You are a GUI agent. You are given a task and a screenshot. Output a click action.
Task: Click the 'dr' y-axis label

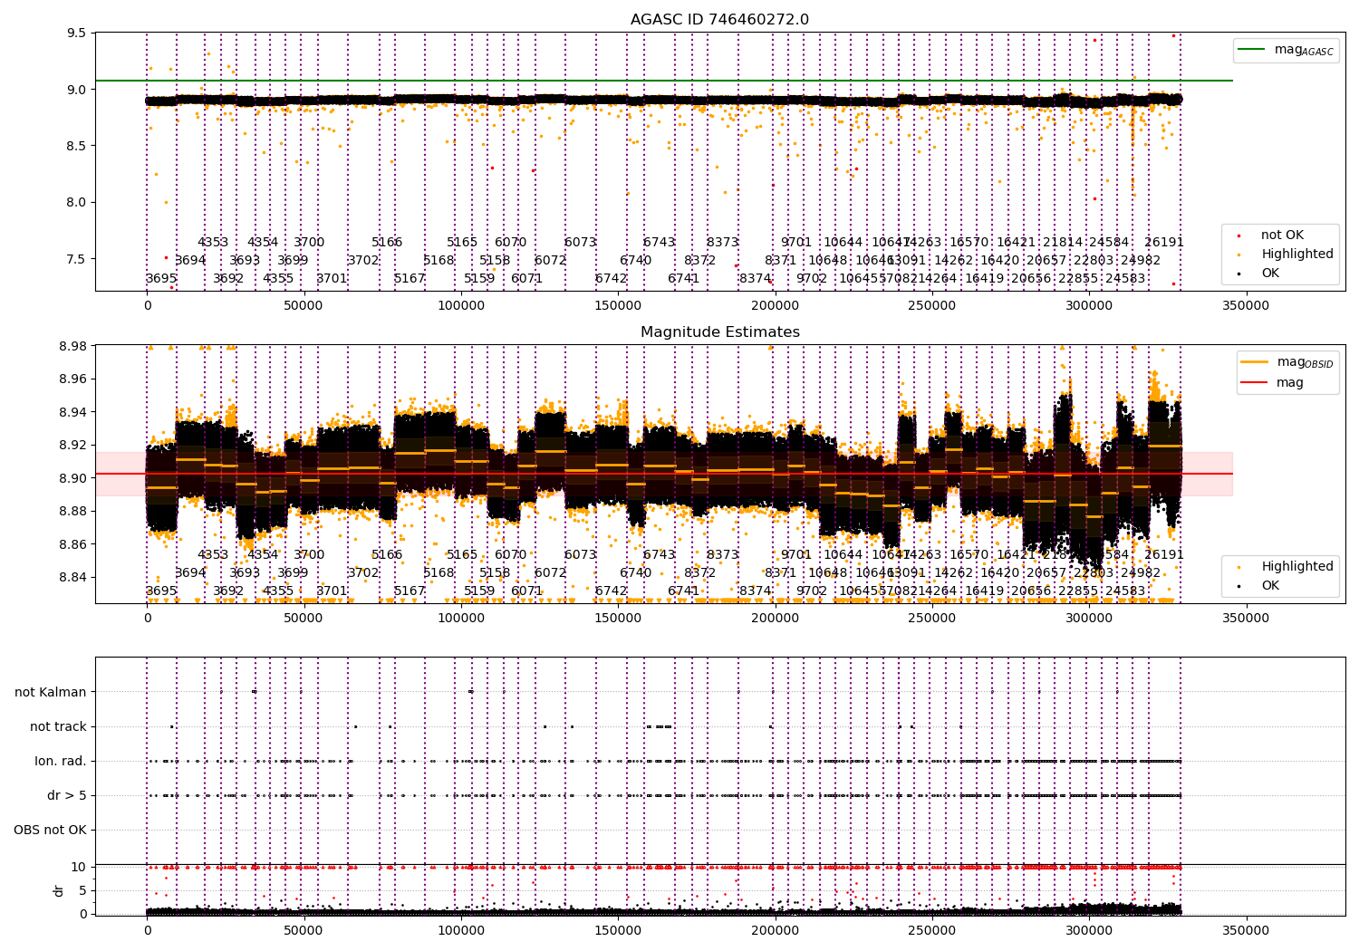click(59, 890)
